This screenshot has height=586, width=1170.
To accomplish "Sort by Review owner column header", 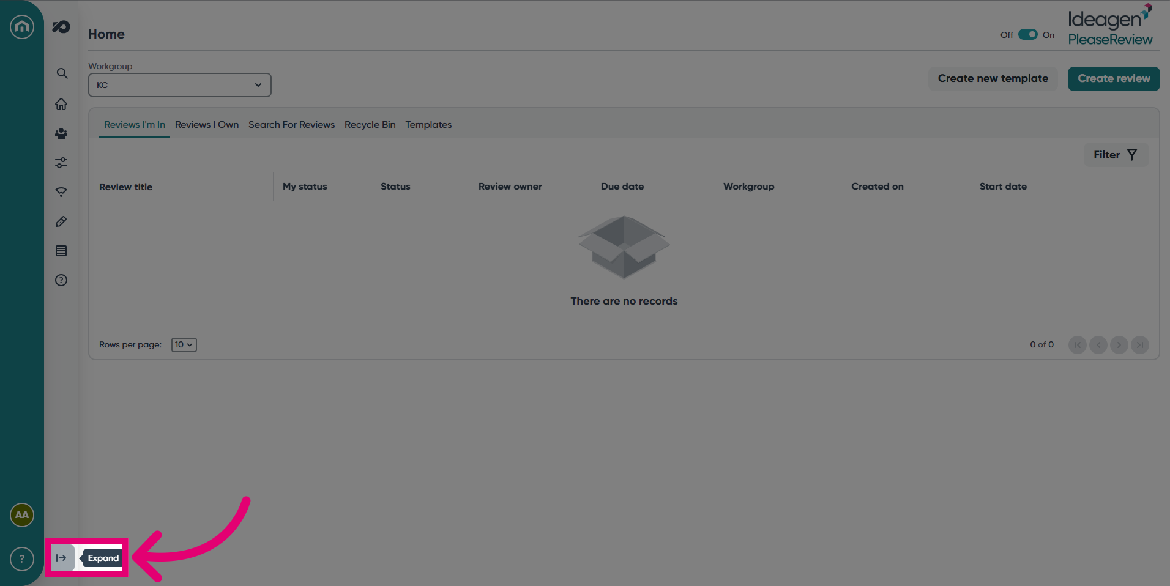I will tap(510, 187).
